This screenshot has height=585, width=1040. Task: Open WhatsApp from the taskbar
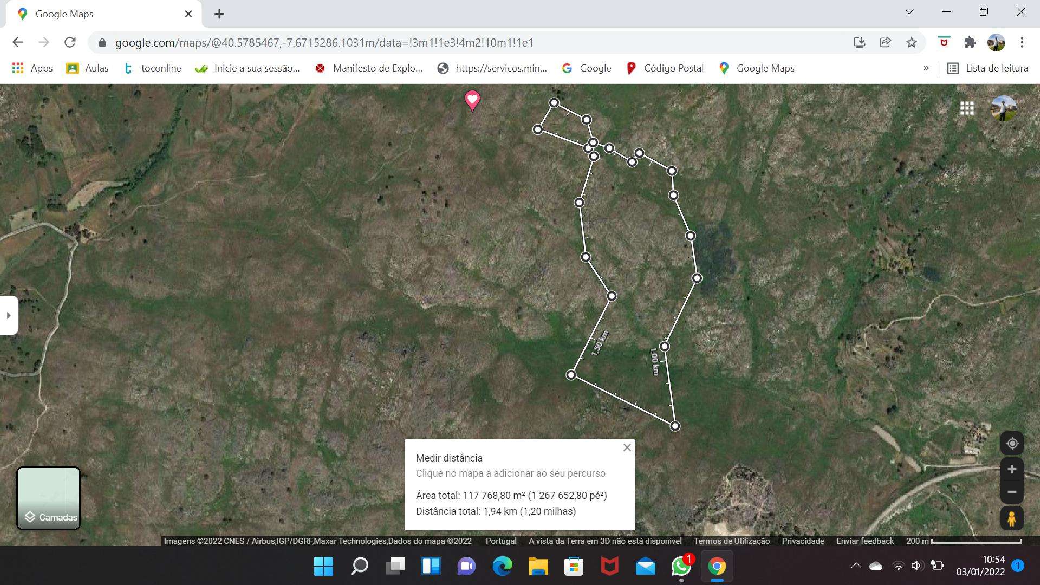click(681, 567)
